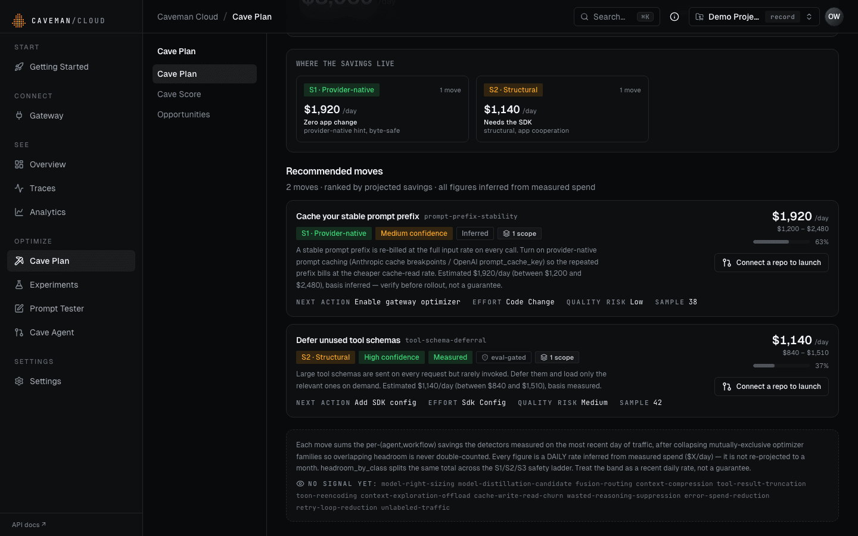Open Overview in sidebar
This screenshot has width=858, height=536.
click(x=71, y=164)
